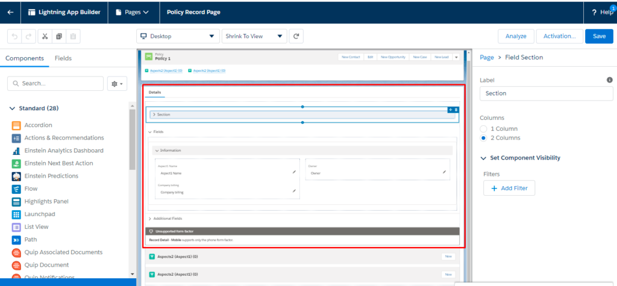Collapse the Information section
Screen dimensions: 617x286
point(157,151)
